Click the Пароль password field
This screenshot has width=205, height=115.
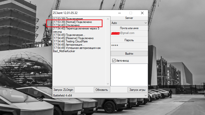click(129, 45)
